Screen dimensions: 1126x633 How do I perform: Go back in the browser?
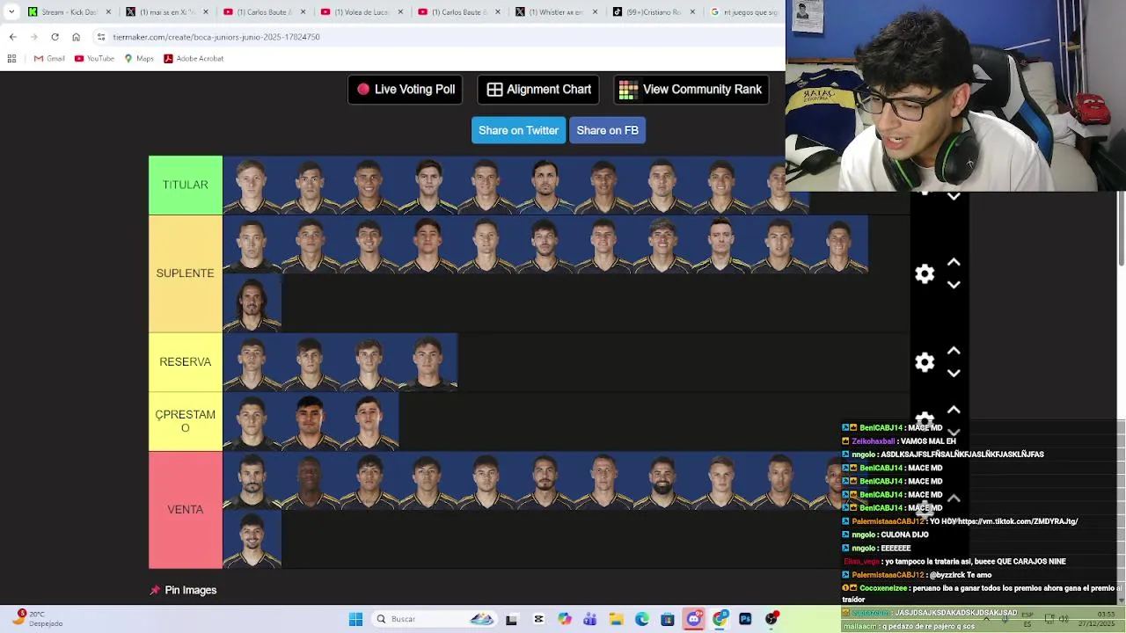point(12,37)
